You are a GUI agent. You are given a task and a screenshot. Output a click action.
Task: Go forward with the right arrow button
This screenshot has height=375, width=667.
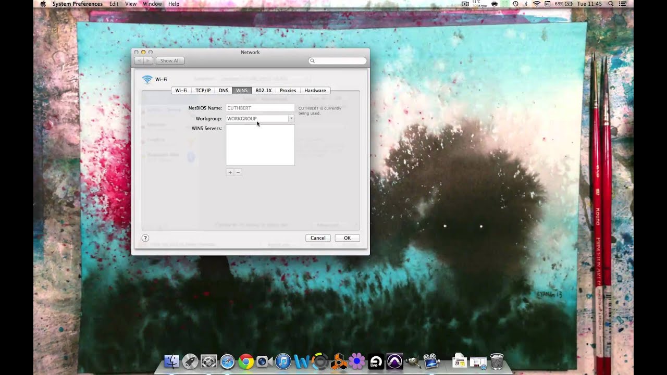[148, 61]
